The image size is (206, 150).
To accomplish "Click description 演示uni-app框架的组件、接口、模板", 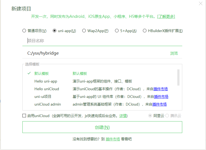I will click(x=102, y=81).
